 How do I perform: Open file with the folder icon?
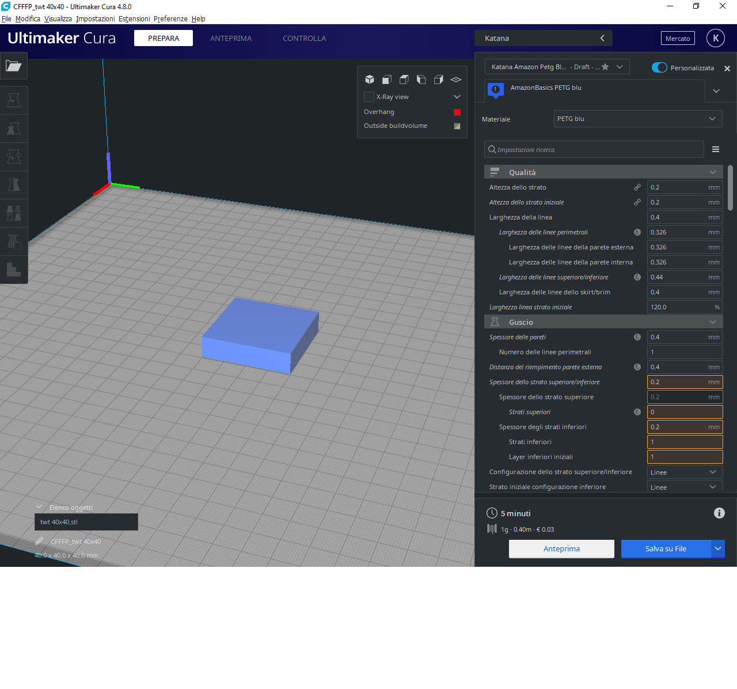(13, 66)
